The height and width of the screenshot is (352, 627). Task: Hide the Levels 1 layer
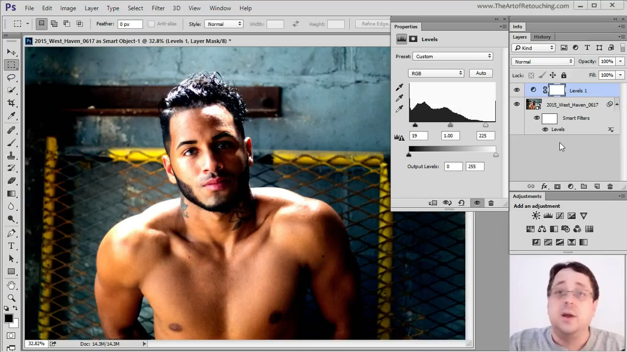(x=517, y=90)
